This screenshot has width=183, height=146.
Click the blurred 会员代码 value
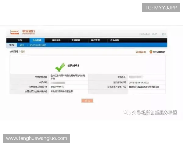58,82
